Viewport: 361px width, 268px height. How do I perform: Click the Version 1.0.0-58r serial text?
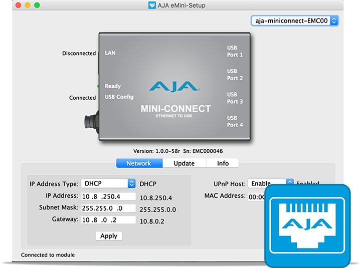tap(178, 151)
